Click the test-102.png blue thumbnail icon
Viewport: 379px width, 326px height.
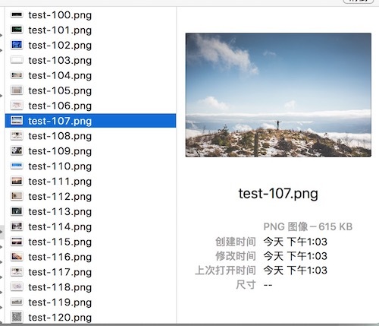[17, 45]
